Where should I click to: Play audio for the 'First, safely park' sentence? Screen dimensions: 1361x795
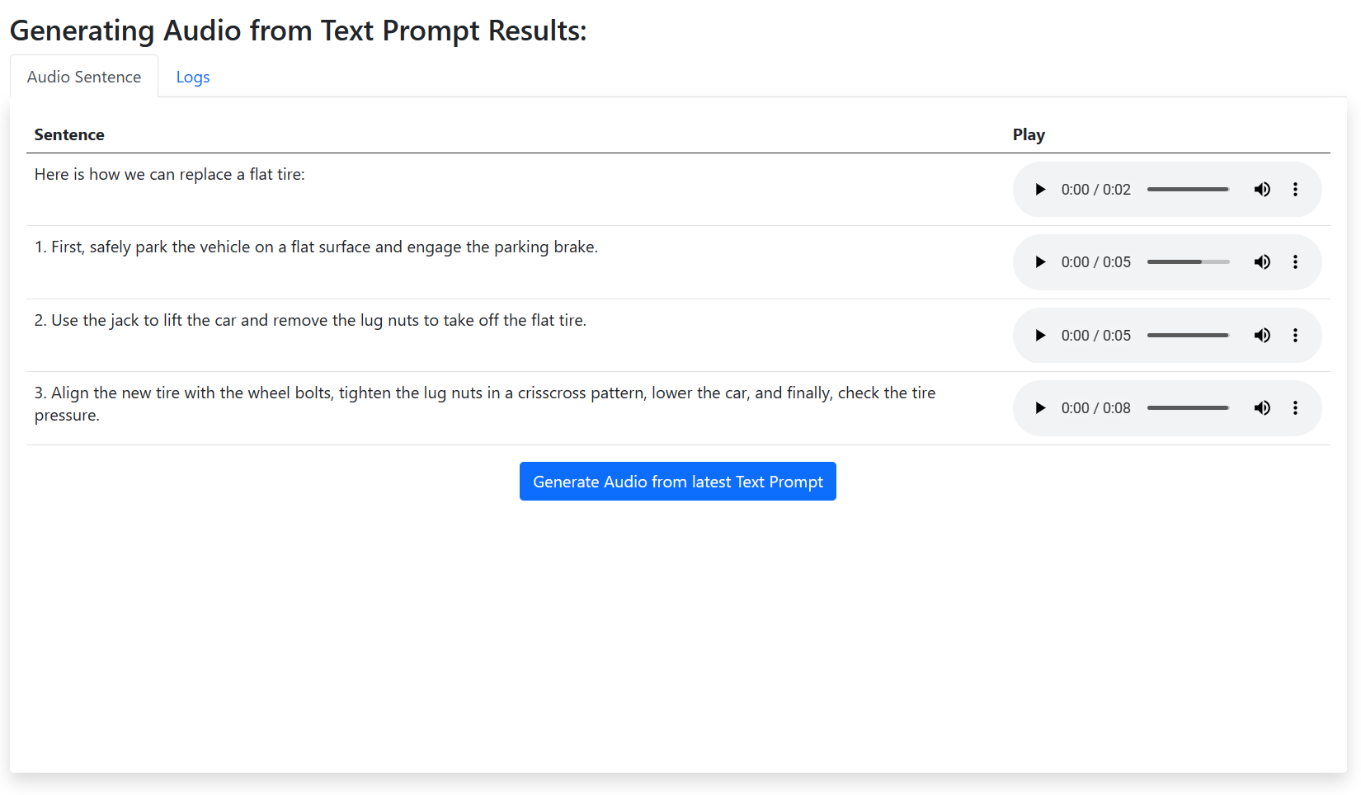1040,262
